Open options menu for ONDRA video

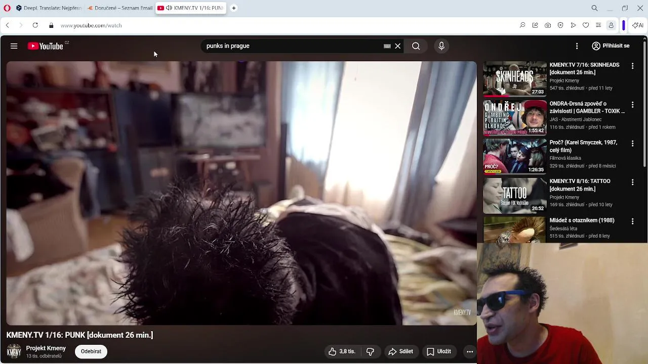(x=632, y=105)
